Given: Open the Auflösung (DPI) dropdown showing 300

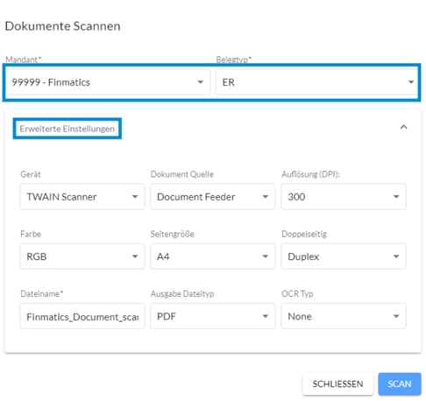Looking at the screenshot, I should click(x=344, y=196).
